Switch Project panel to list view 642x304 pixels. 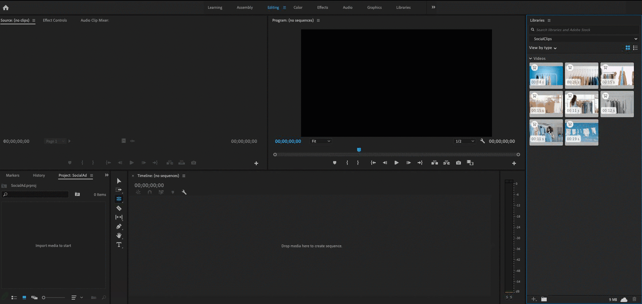(x=14, y=298)
